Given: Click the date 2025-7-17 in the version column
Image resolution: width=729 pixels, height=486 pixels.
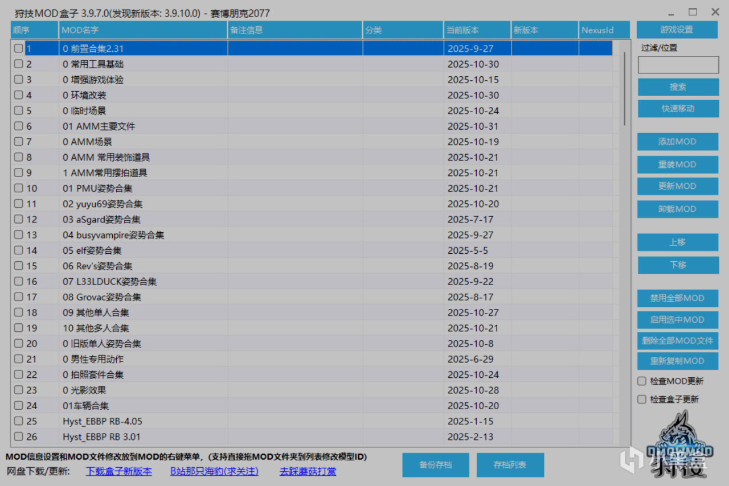Looking at the screenshot, I should (x=470, y=220).
